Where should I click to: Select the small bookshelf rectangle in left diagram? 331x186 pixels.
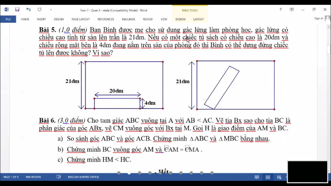[117, 104]
